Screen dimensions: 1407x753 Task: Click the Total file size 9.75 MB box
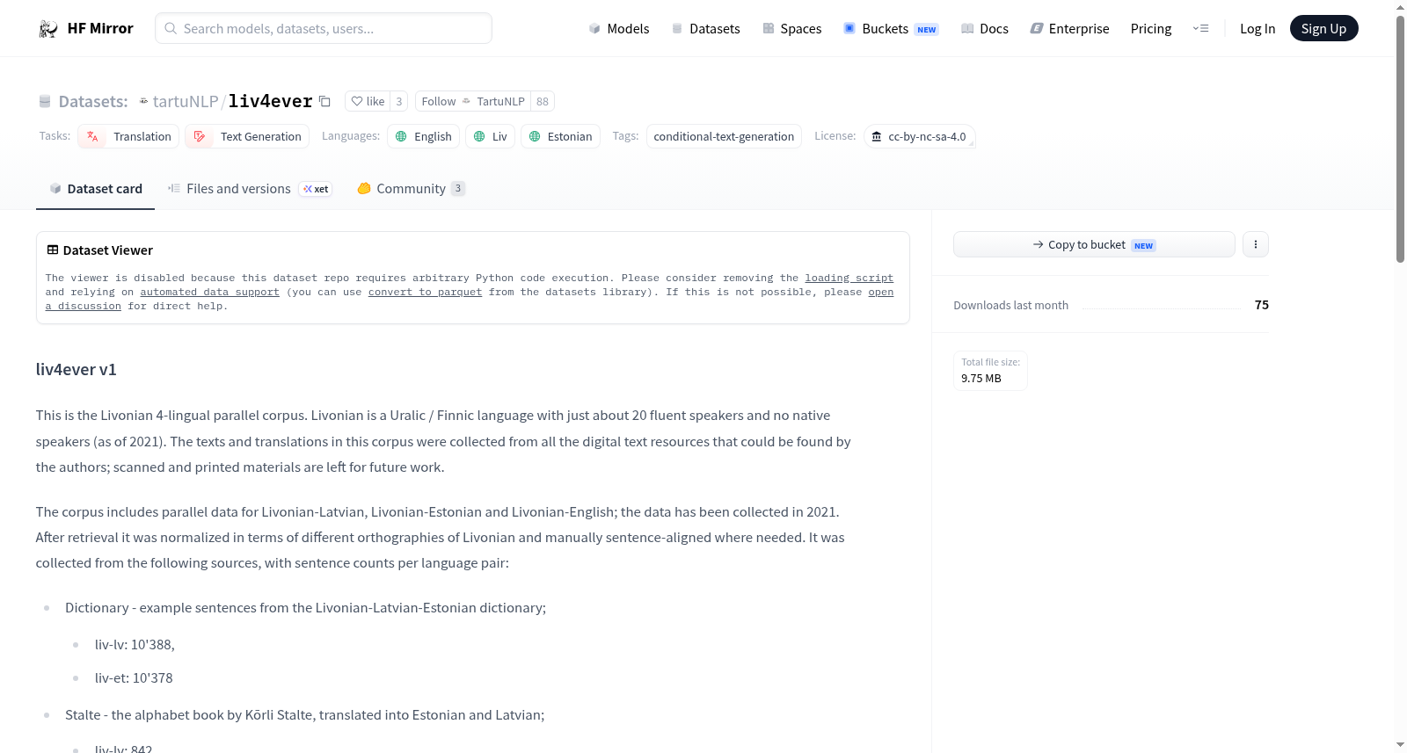tap(990, 371)
